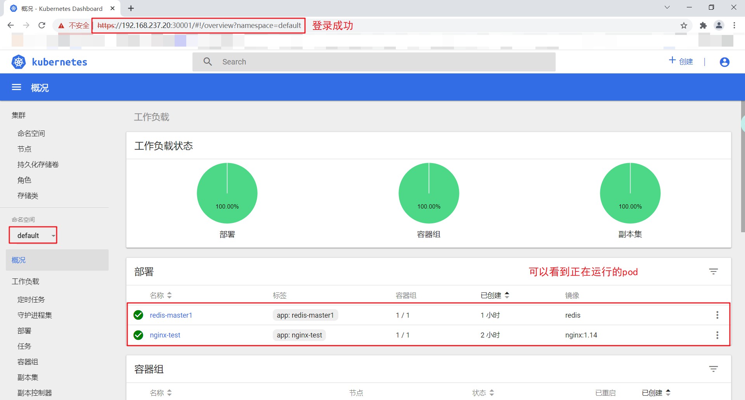Open actions menu for redis-master1 row
The height and width of the screenshot is (400, 745).
tap(717, 315)
